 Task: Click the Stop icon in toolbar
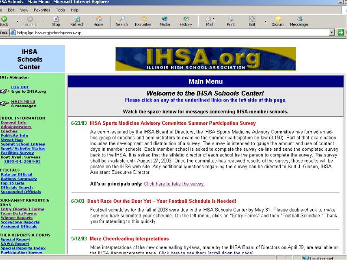[56, 19]
